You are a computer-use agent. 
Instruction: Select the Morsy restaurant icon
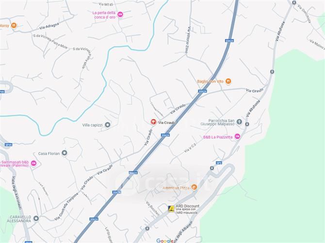14,26
